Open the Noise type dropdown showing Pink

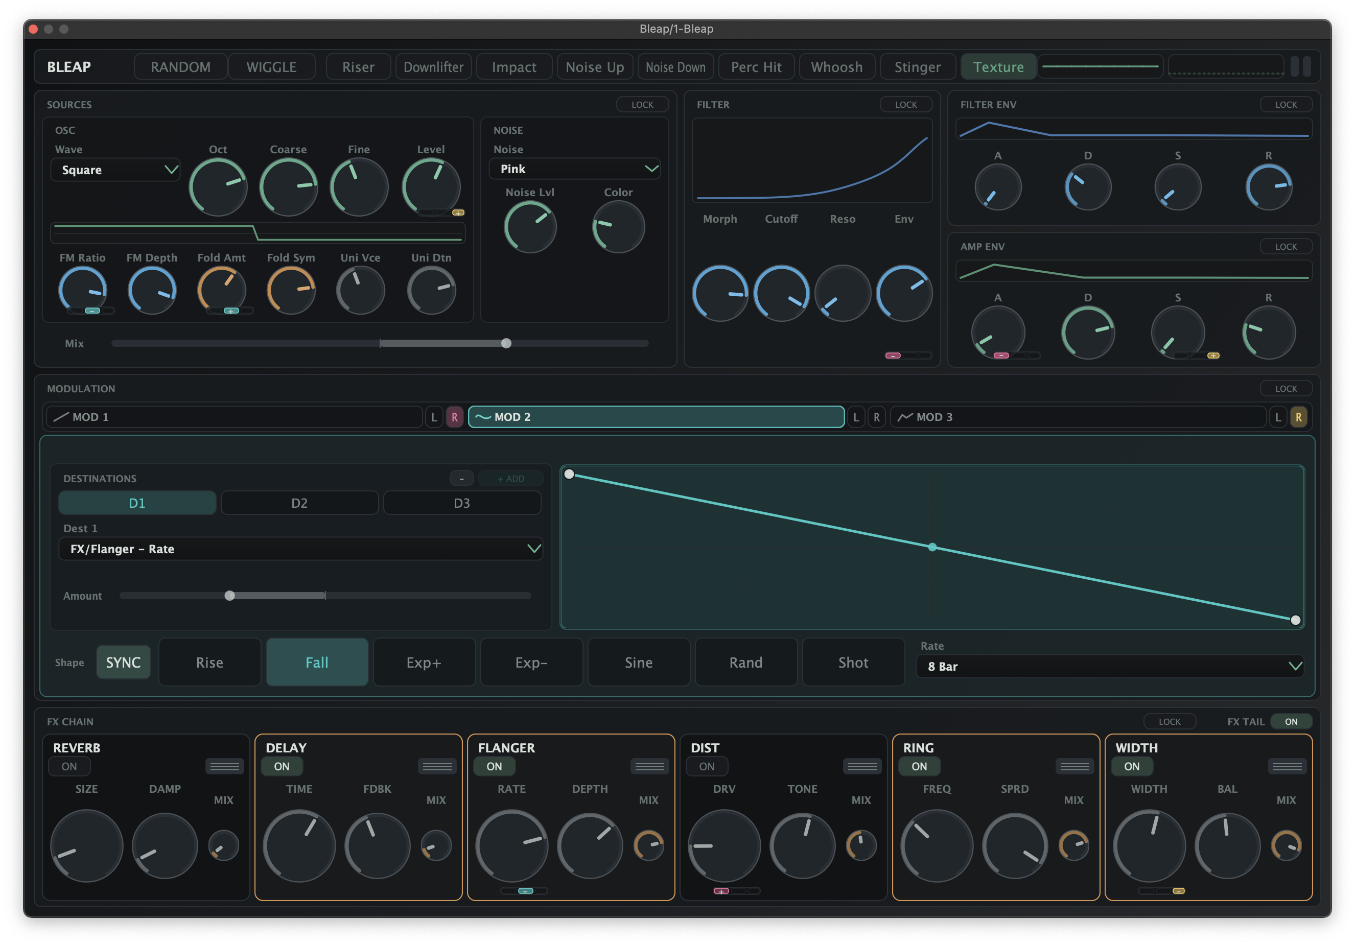(574, 168)
